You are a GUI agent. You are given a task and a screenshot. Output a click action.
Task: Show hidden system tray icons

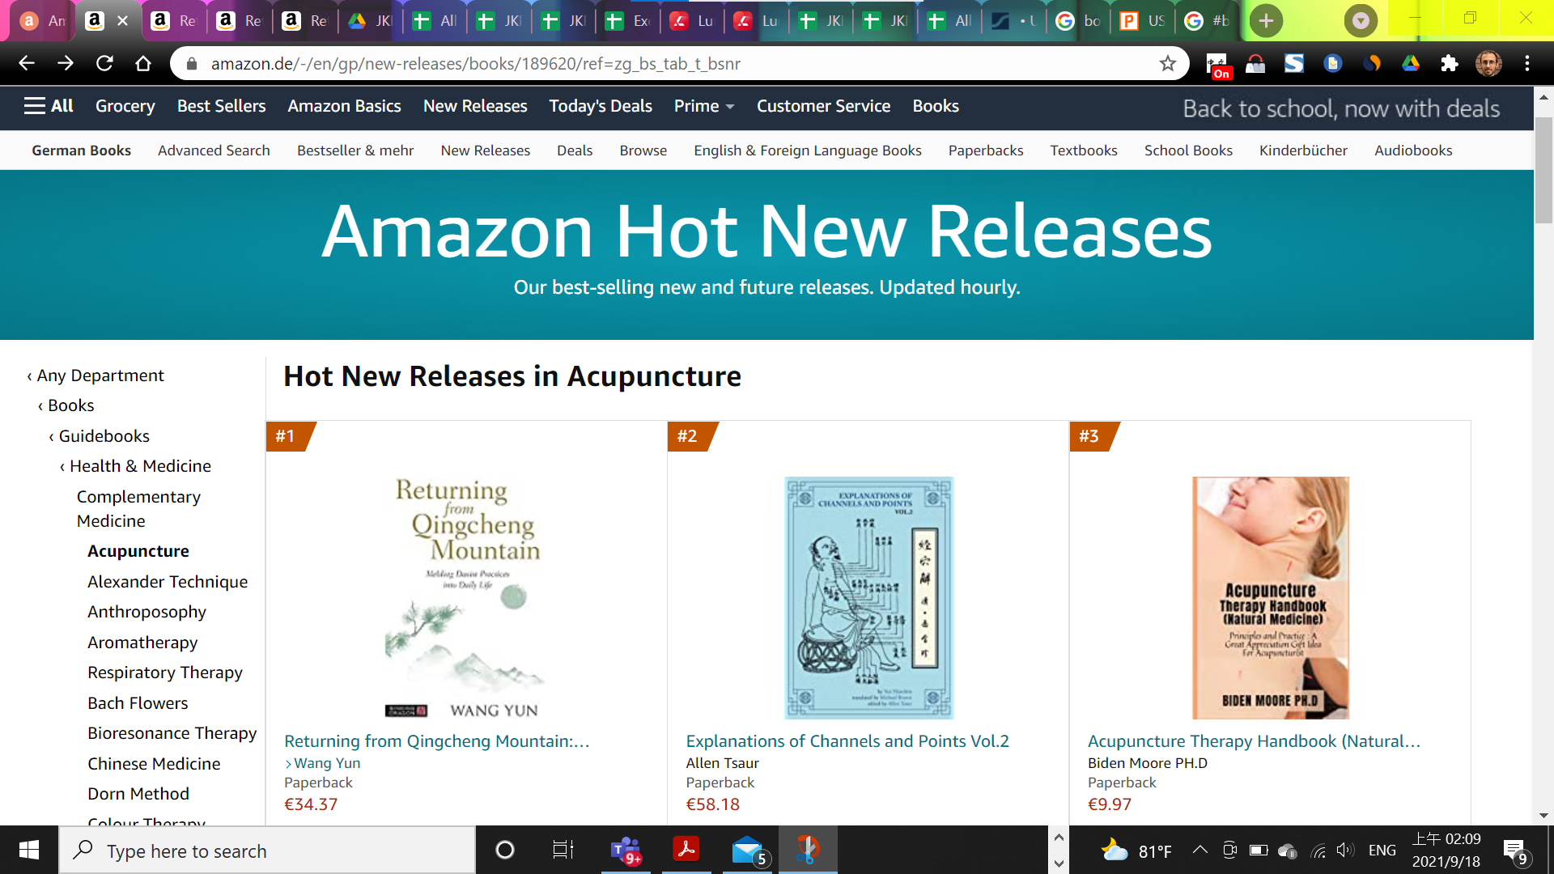pyautogui.click(x=1200, y=850)
